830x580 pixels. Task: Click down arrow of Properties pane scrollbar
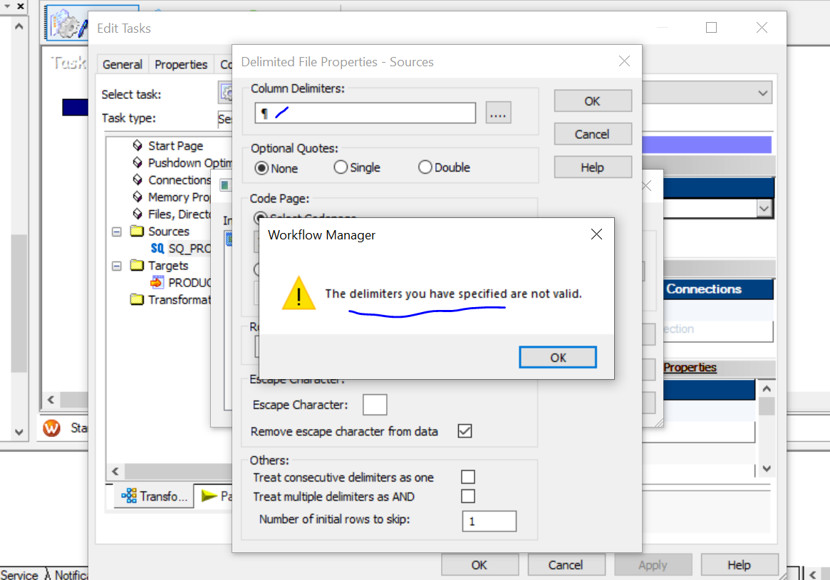[767, 468]
